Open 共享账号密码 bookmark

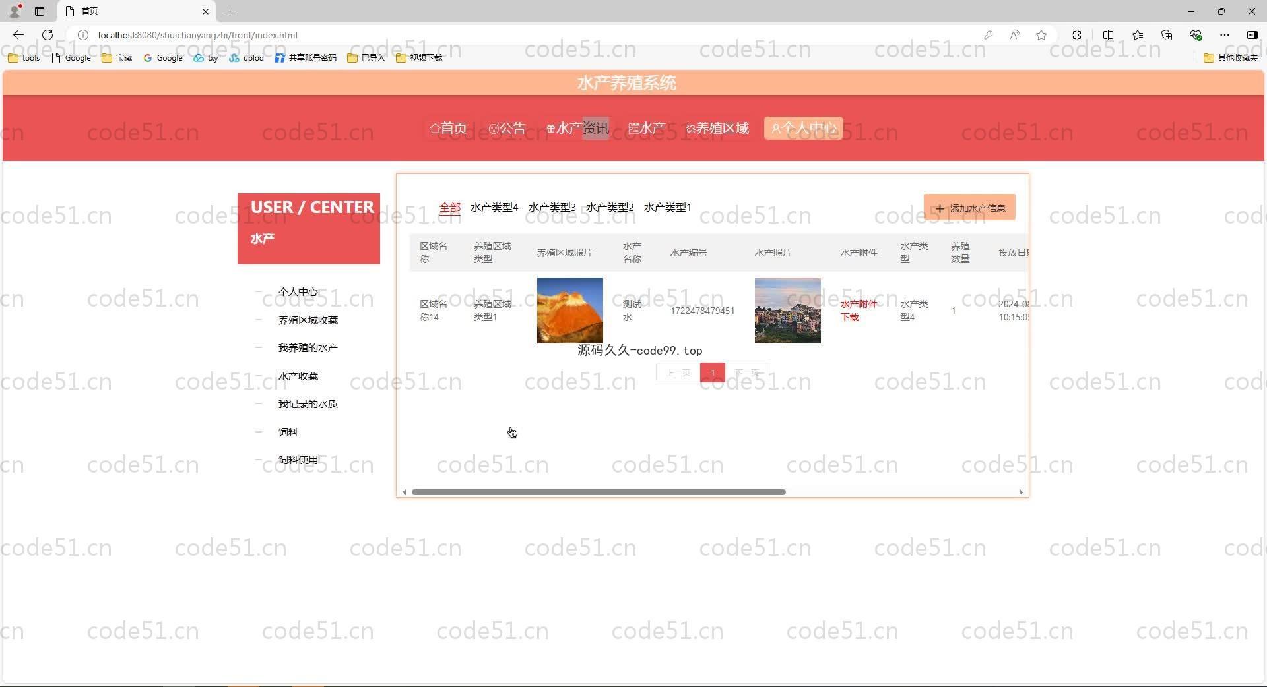click(x=306, y=58)
